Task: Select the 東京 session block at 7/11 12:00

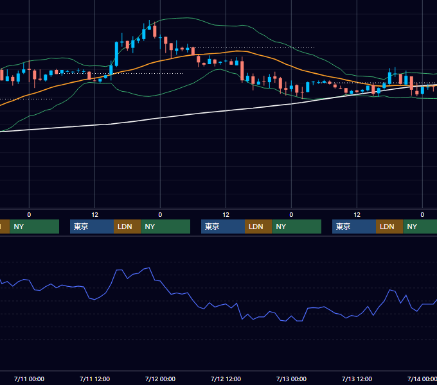Action: pyautogui.click(x=92, y=227)
